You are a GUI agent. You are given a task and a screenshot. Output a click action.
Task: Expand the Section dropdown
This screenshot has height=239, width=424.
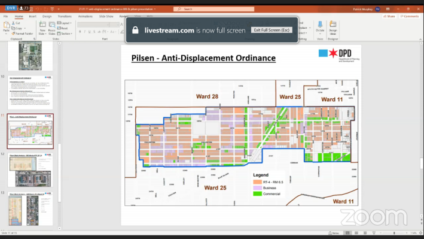tap(65, 34)
